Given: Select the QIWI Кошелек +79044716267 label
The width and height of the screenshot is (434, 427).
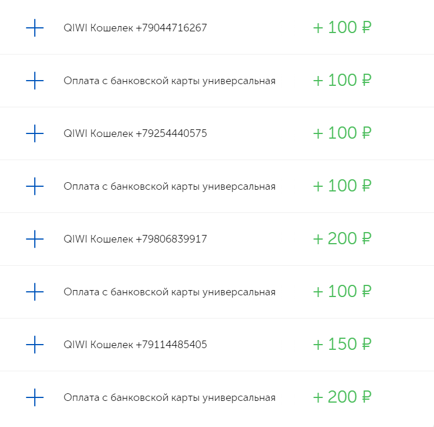Looking at the screenshot, I should click(x=135, y=28).
